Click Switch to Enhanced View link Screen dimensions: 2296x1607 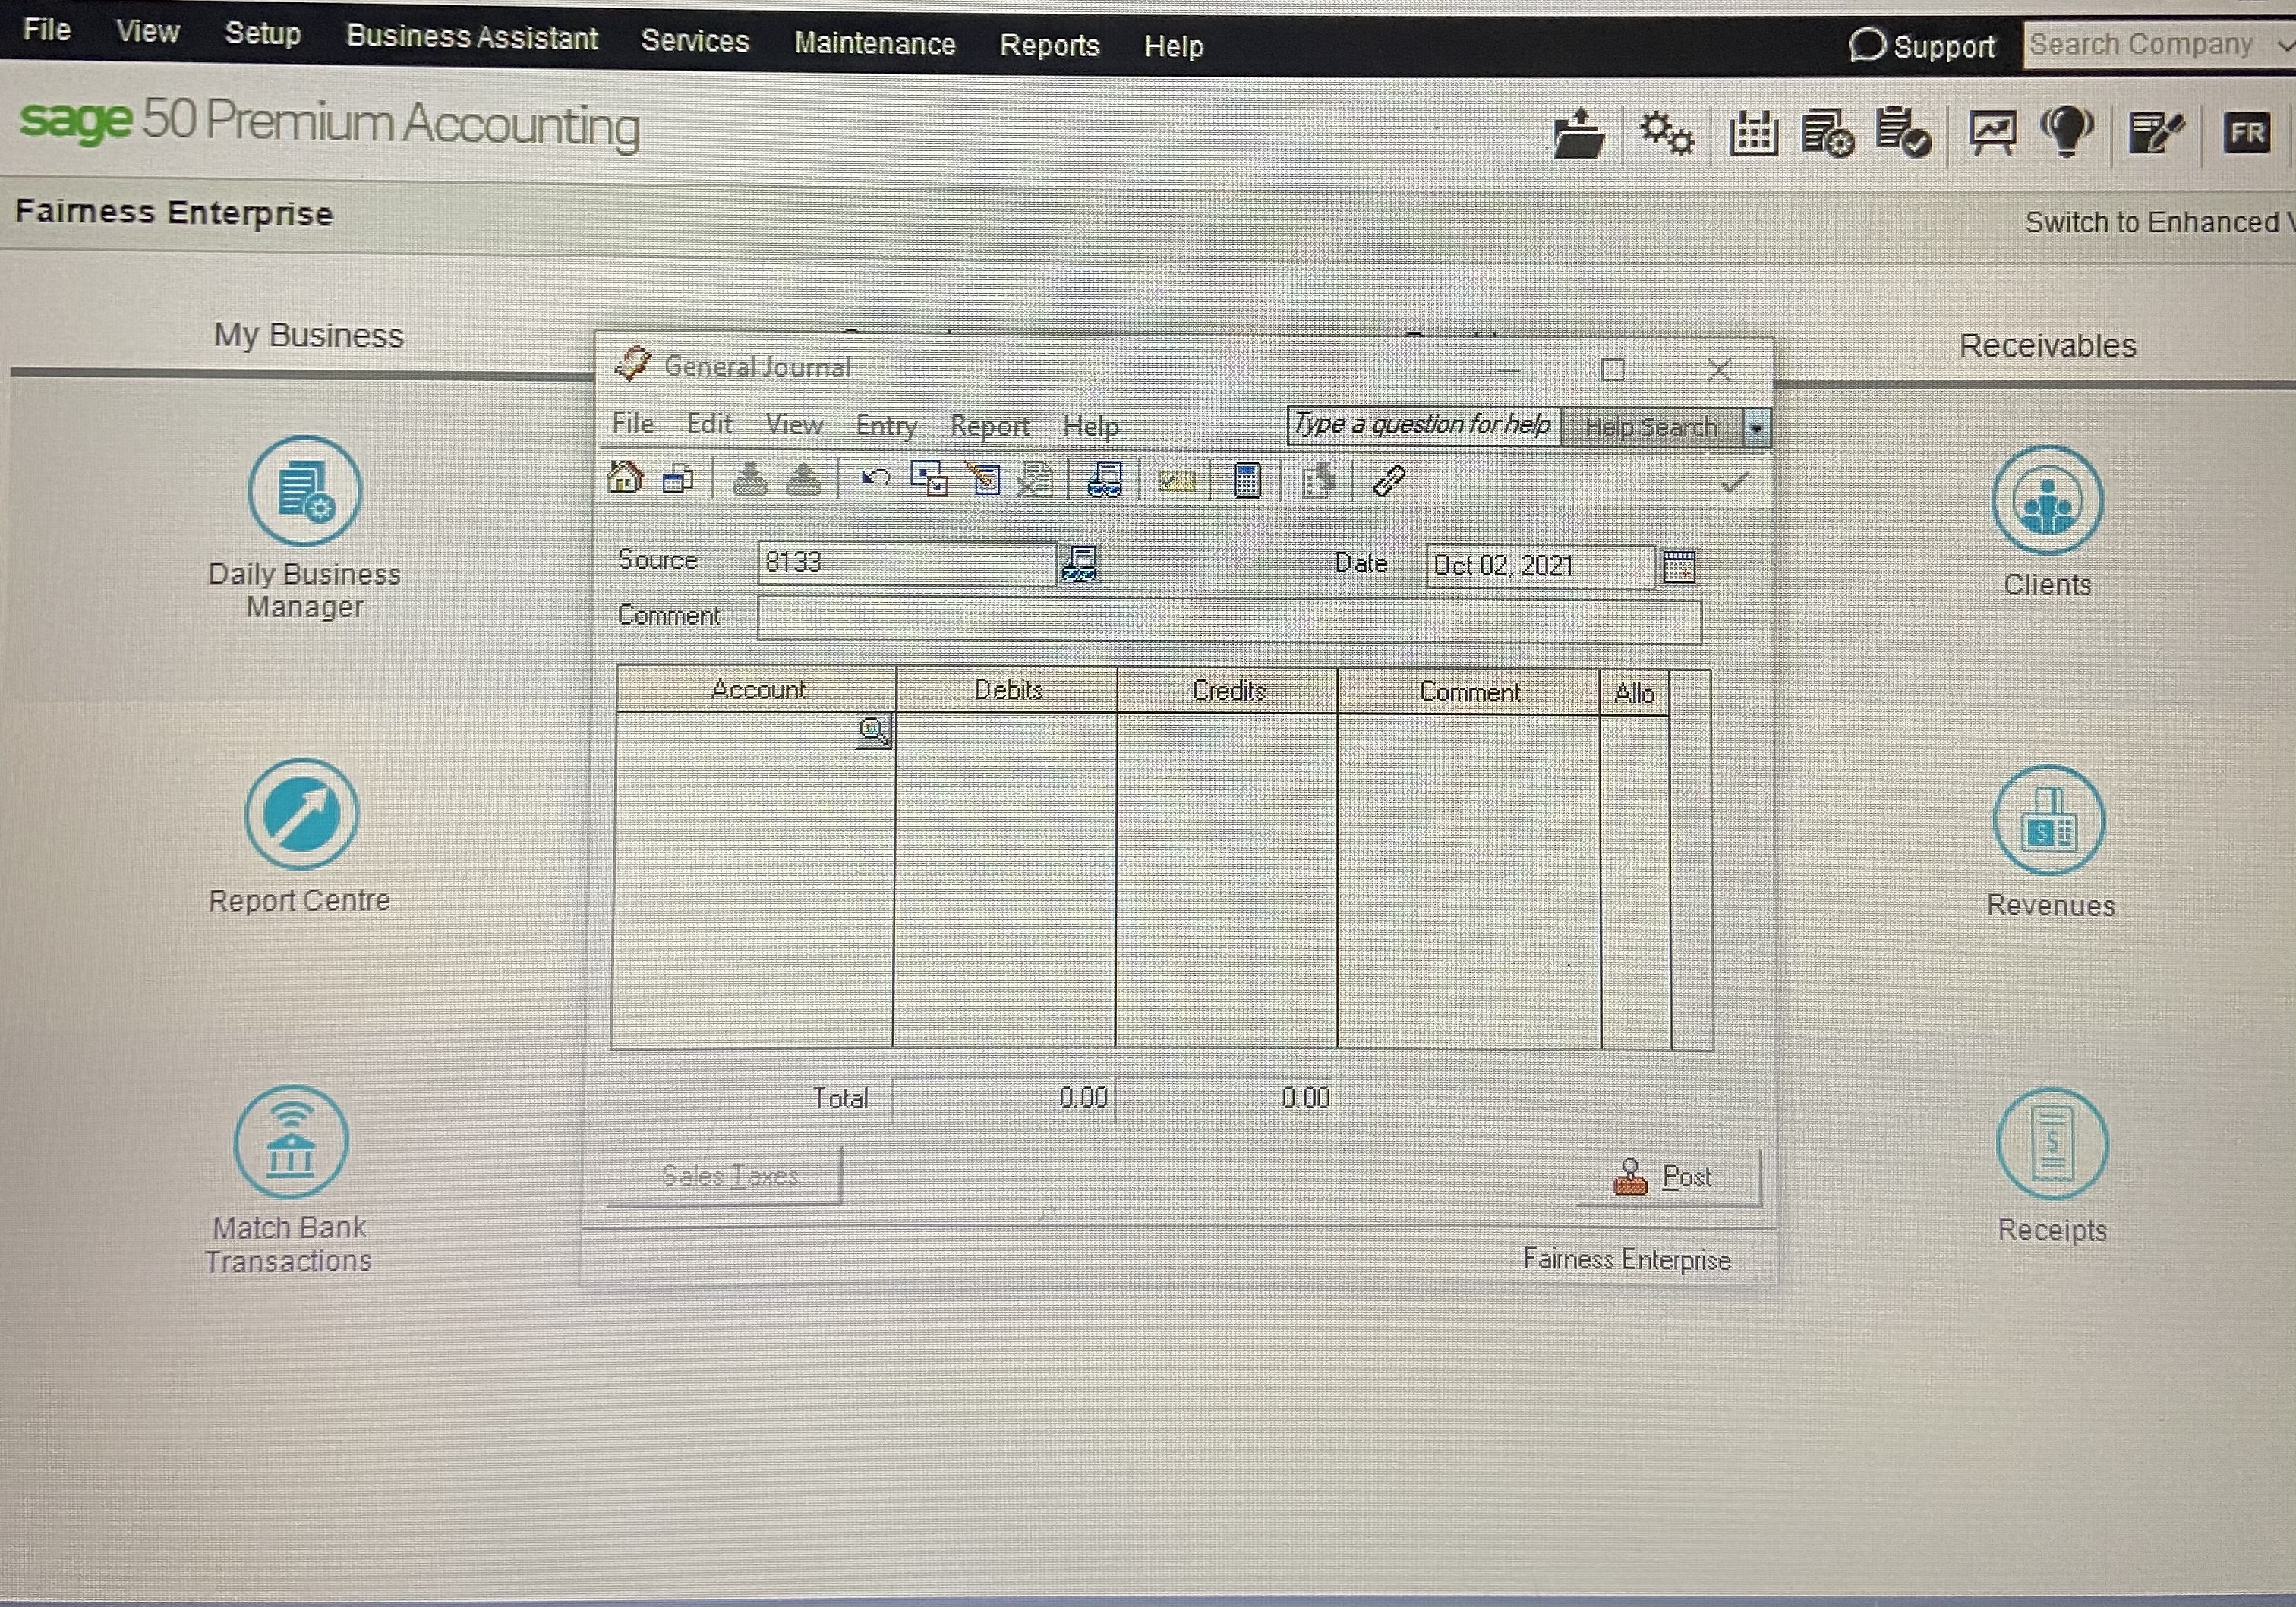click(2150, 221)
